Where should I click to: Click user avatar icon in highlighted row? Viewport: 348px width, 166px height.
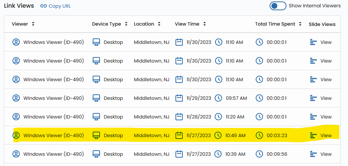[16, 135]
